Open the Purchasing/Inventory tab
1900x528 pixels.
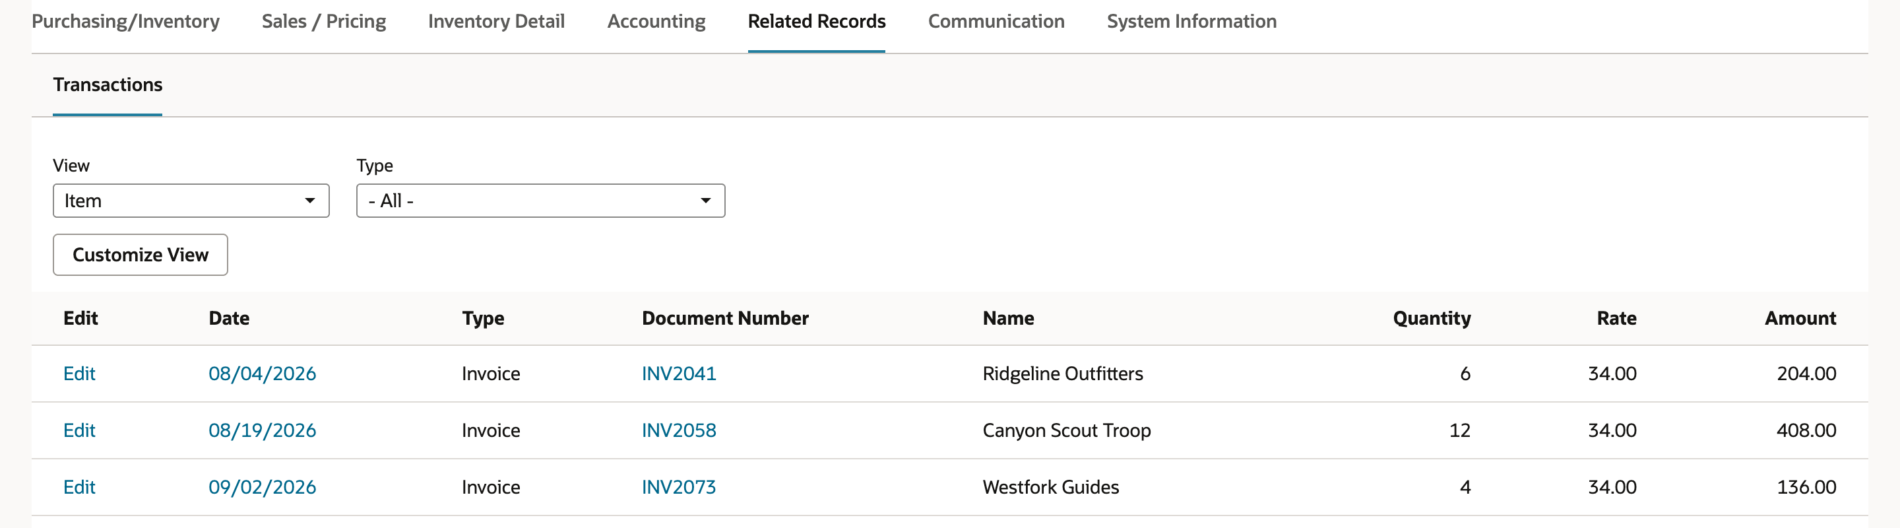(x=125, y=21)
